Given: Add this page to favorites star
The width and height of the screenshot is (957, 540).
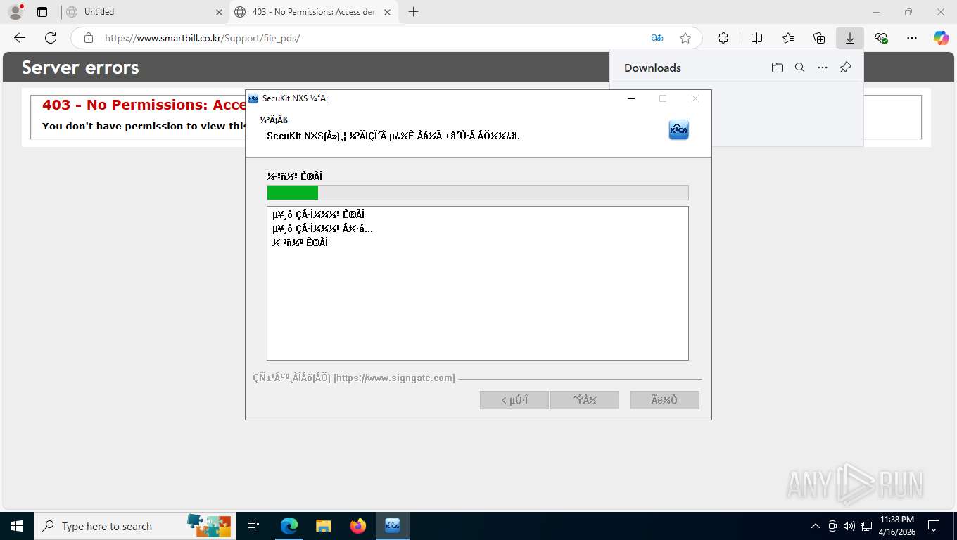Looking at the screenshot, I should (x=685, y=38).
